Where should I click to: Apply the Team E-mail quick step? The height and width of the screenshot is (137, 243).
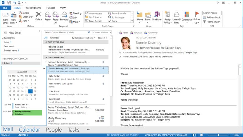pyautogui.click(x=93, y=21)
